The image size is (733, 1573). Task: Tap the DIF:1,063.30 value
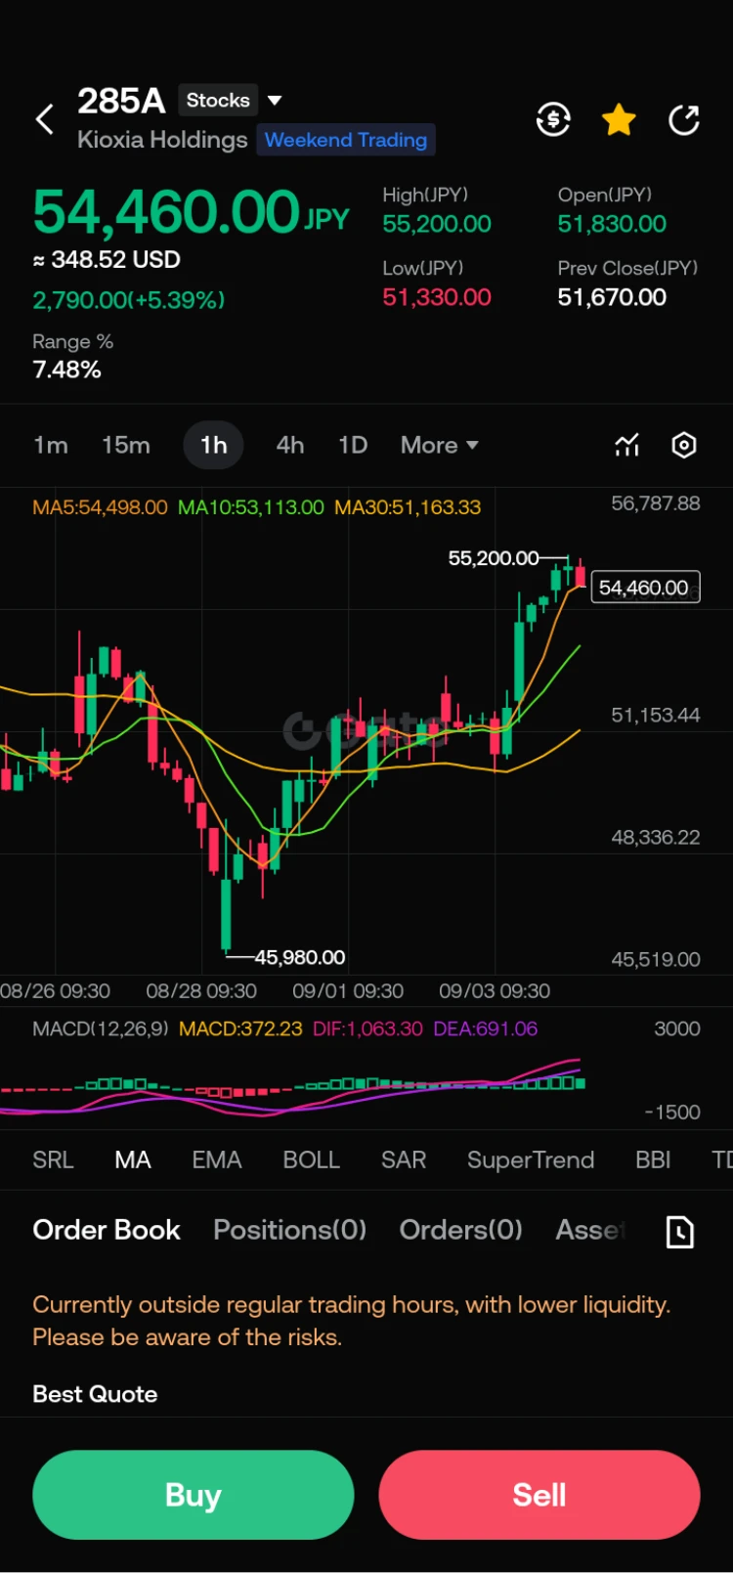click(x=367, y=1028)
